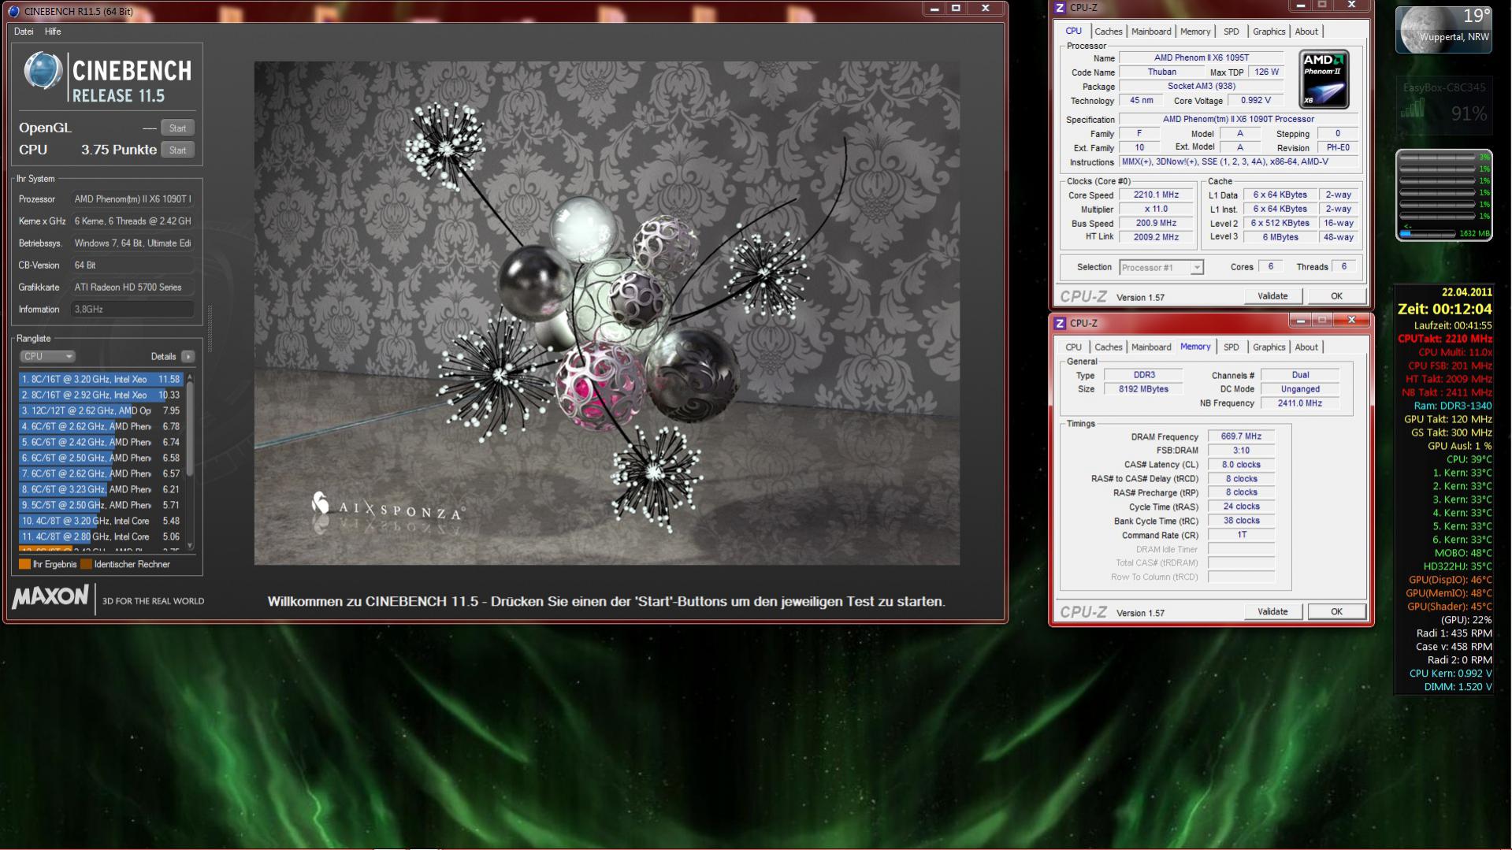Switch to Caches tab in processor CPU-Z window
Screen dimensions: 1512x850
1108,32
